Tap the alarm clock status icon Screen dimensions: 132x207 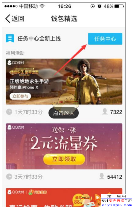(99, 6)
